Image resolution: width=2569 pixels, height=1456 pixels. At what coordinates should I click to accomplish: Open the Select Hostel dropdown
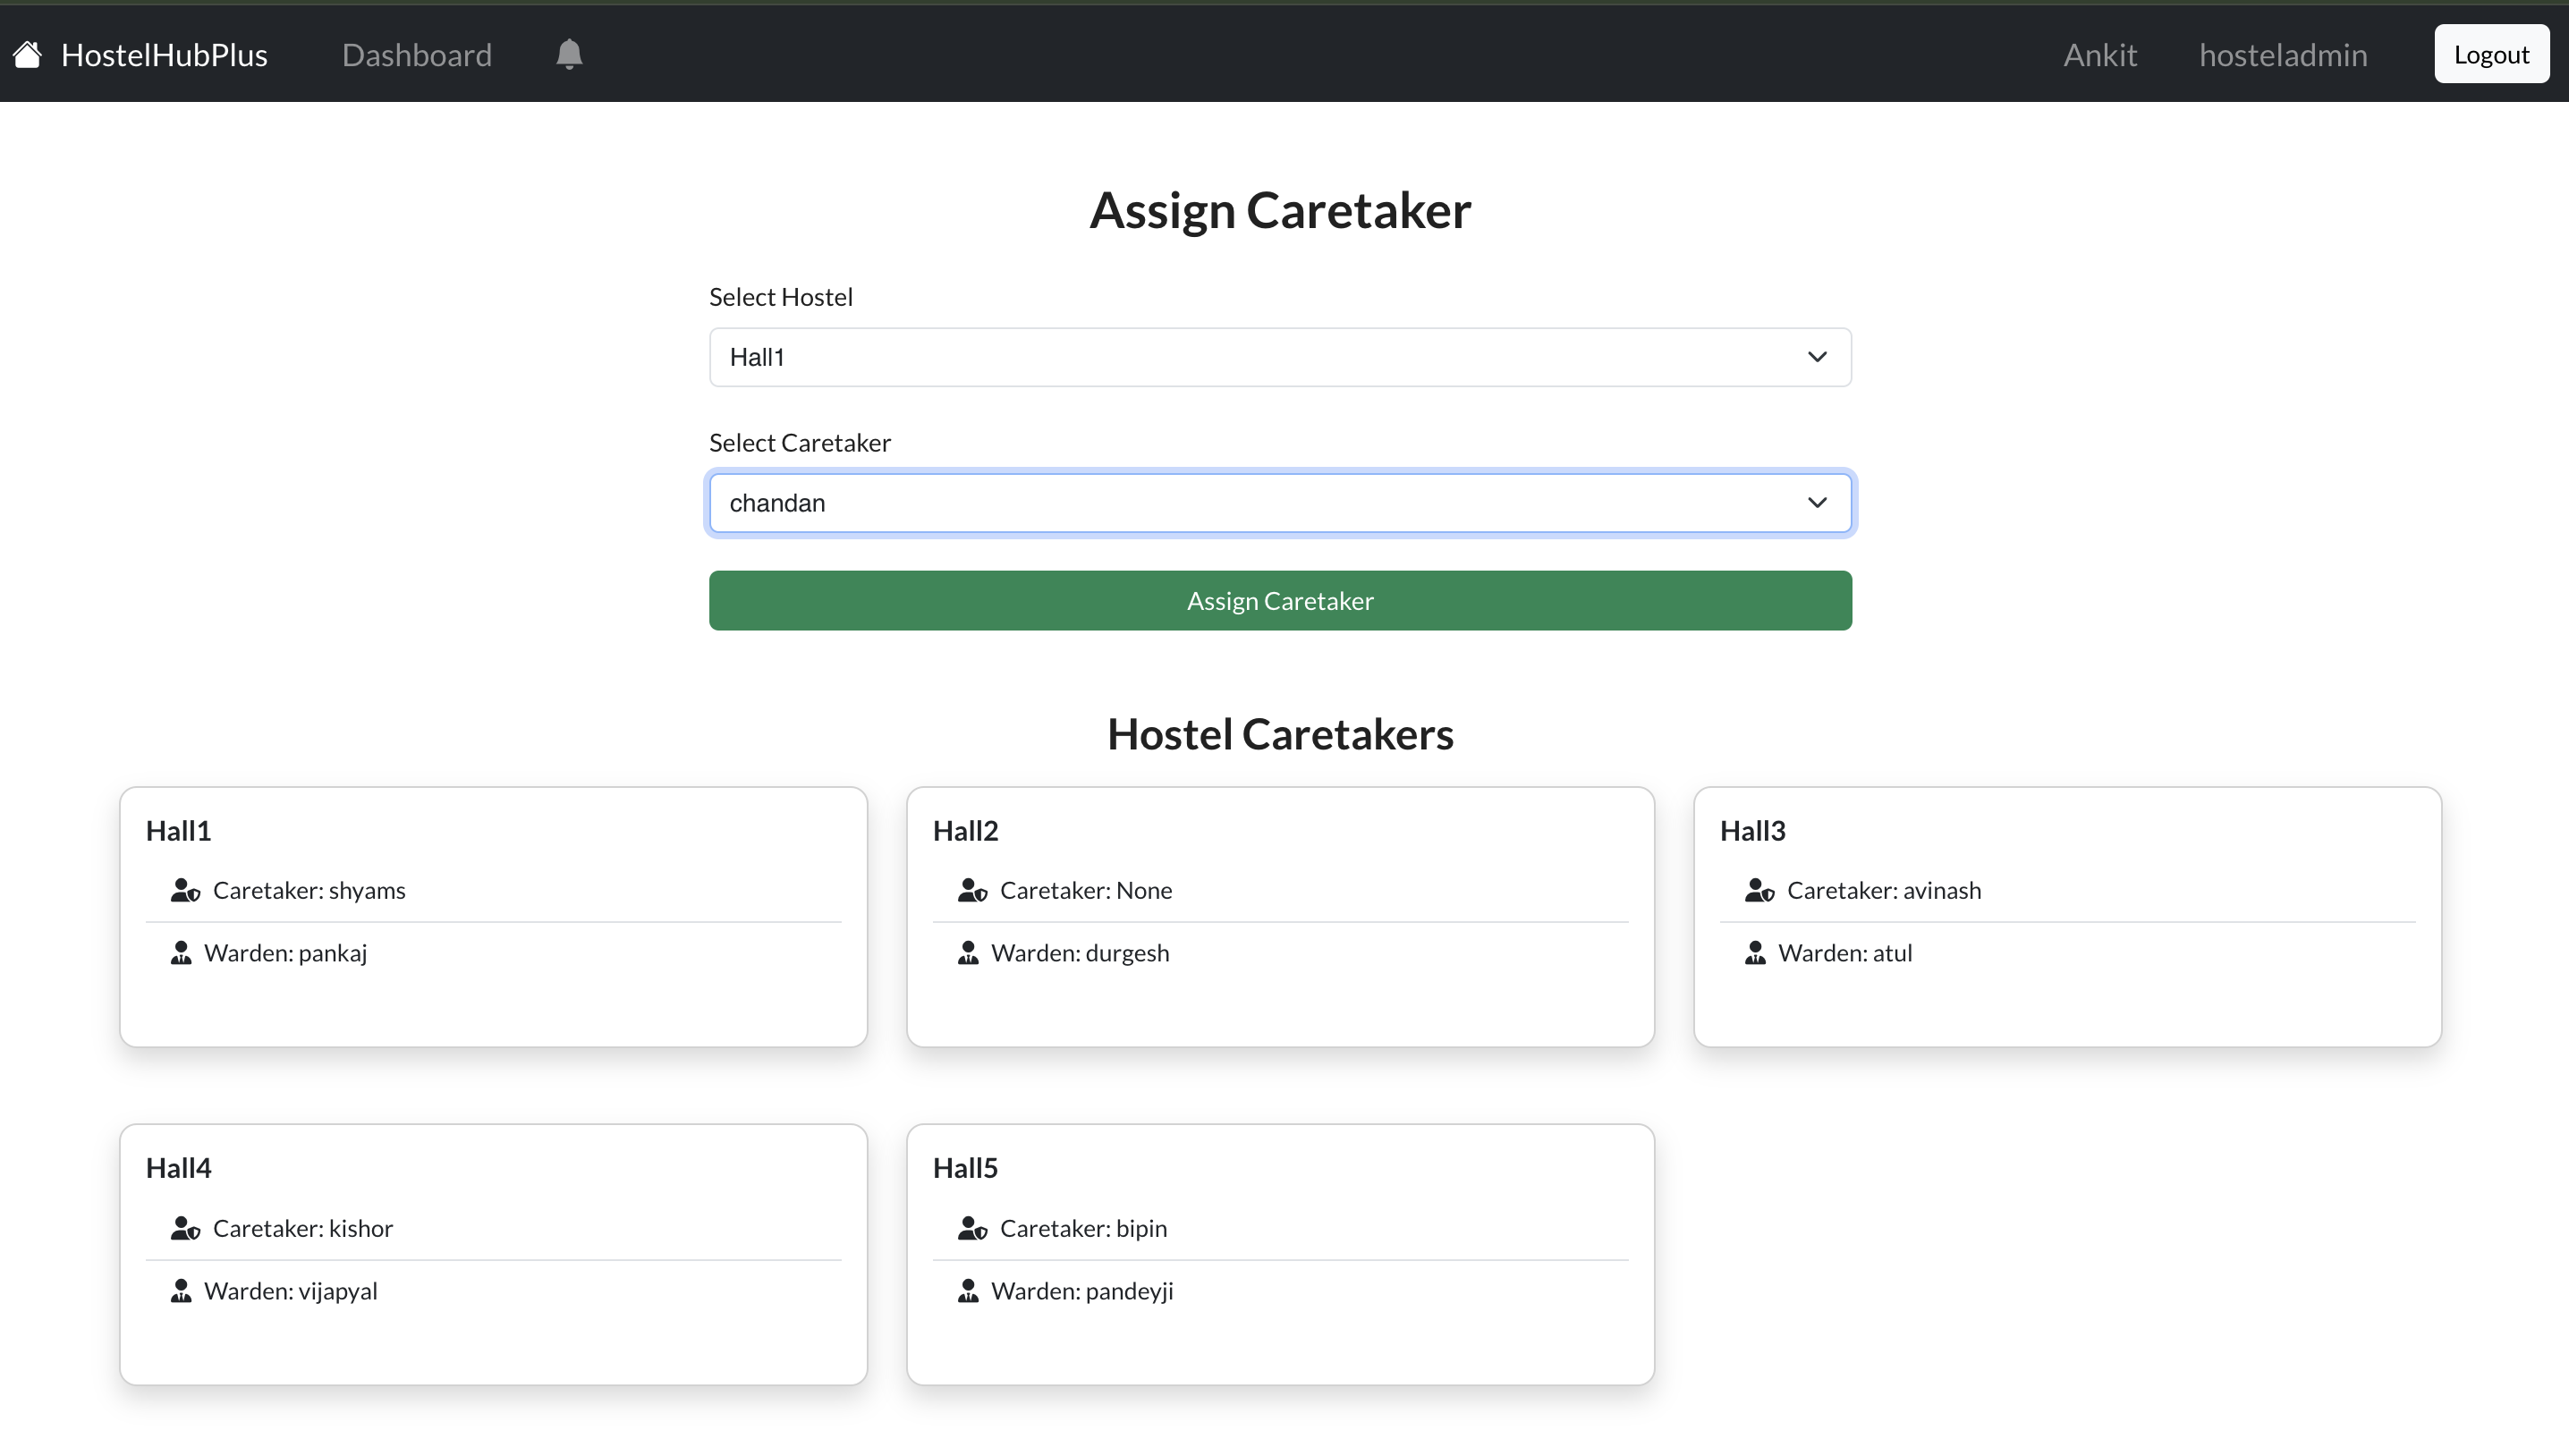coord(1279,357)
